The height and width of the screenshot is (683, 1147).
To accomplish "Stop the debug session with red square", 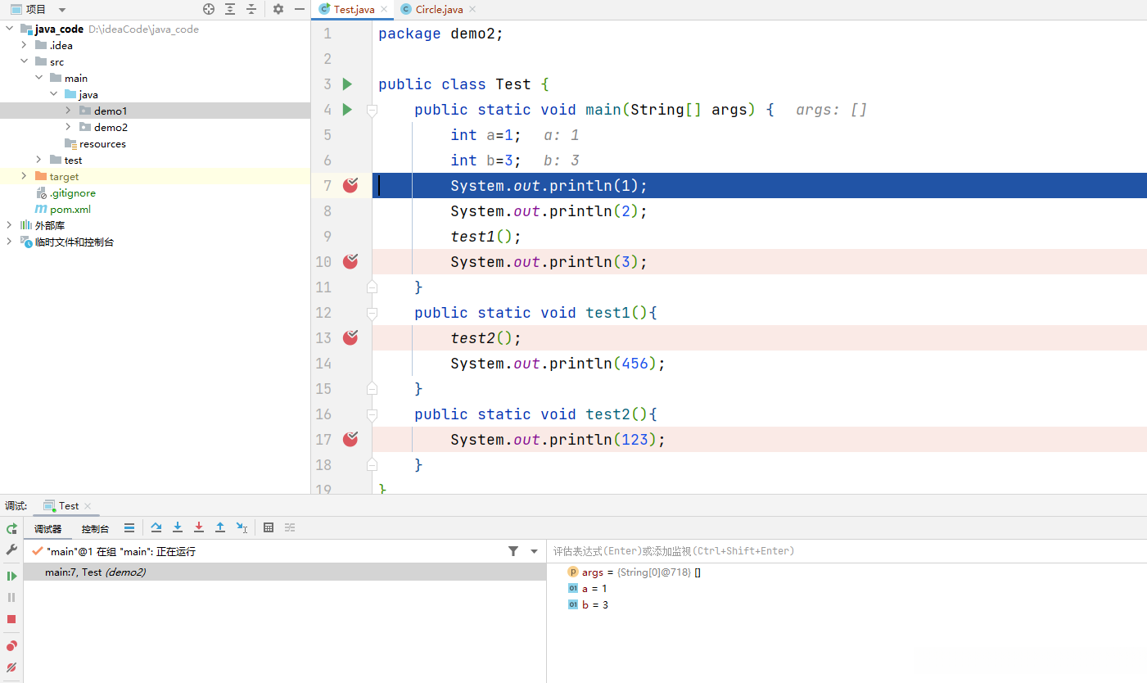I will point(11,619).
